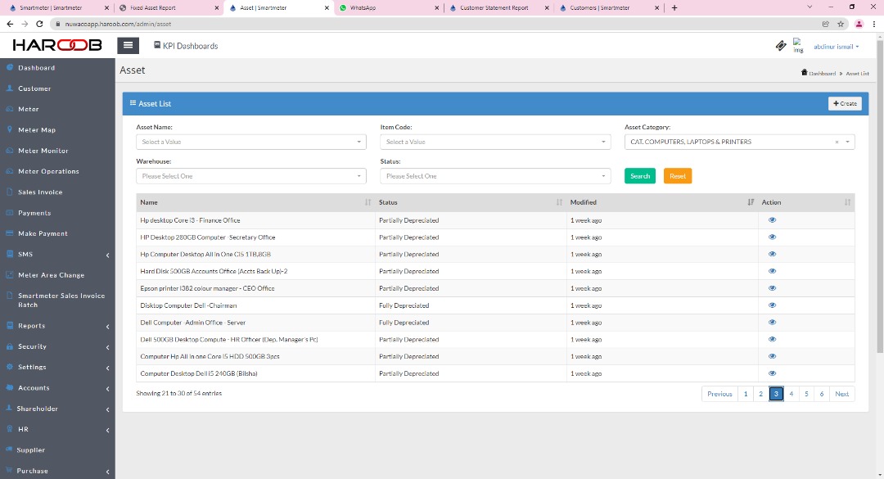Screen dimensions: 884x479
Task: Switch to WhatsApp browser tab
Action: pyautogui.click(x=389, y=8)
